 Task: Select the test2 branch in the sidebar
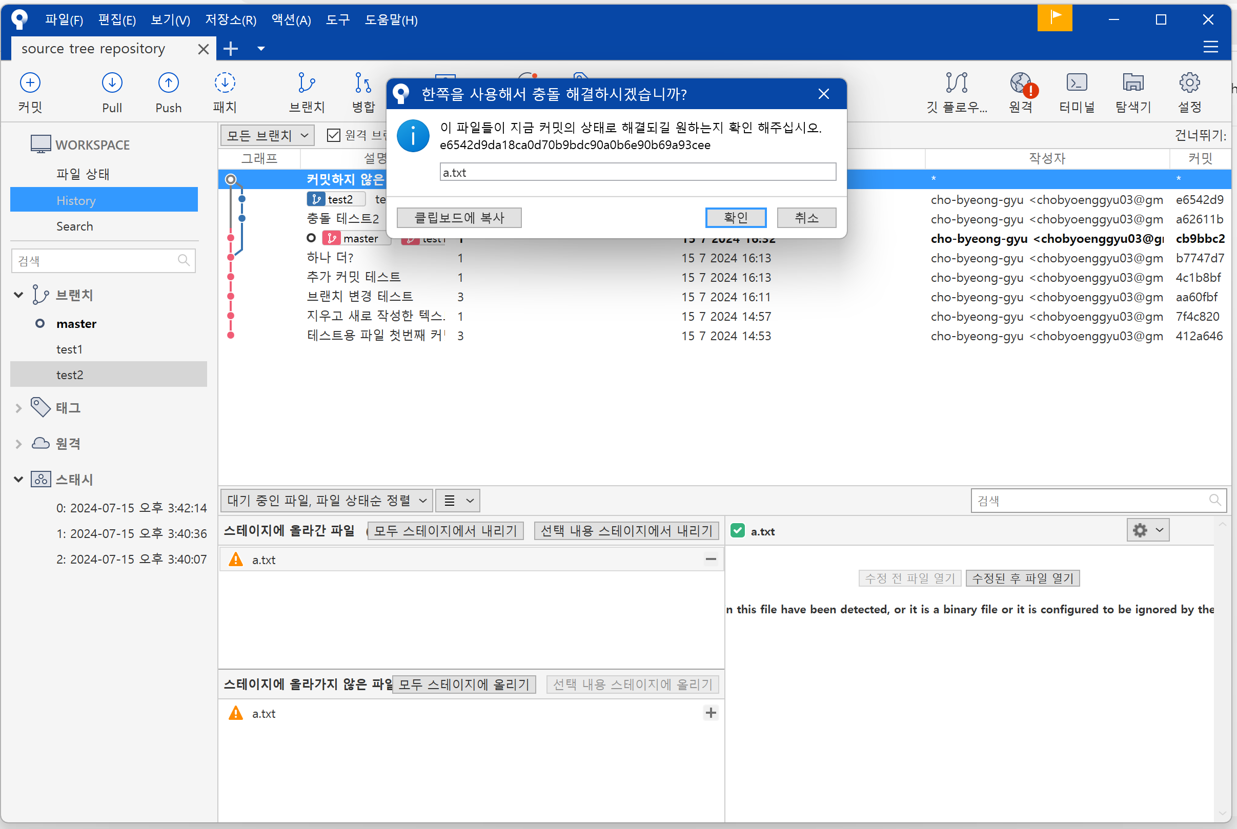[108, 375]
